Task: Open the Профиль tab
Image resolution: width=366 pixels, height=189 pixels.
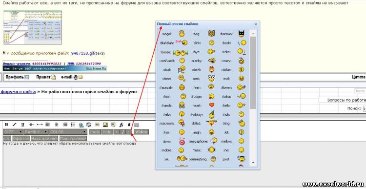Action: (x=17, y=77)
